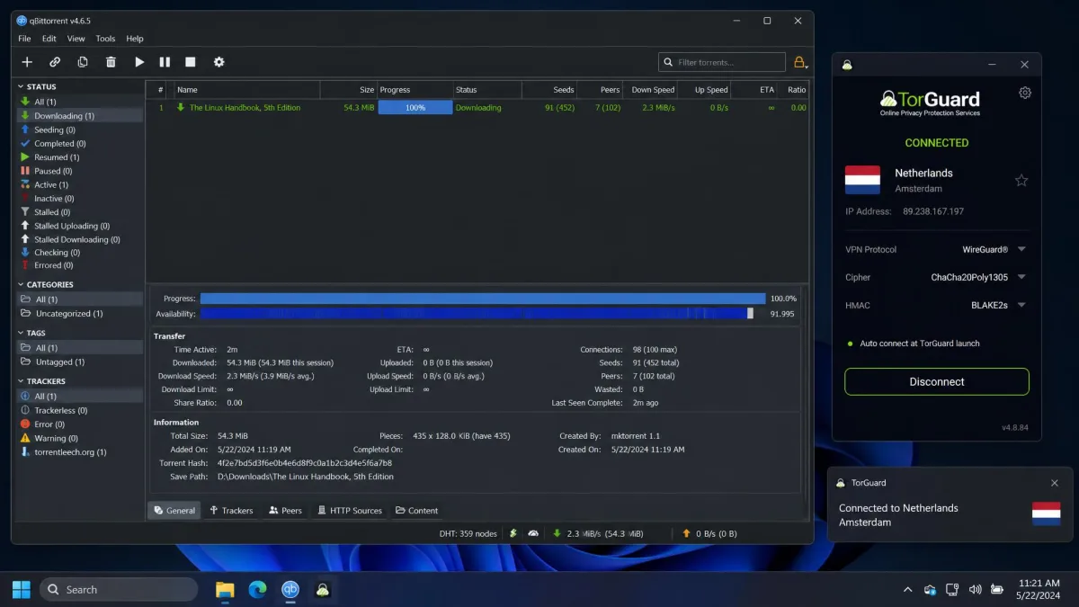The height and width of the screenshot is (607, 1079).
Task: Open the View menu
Action: (x=76, y=39)
